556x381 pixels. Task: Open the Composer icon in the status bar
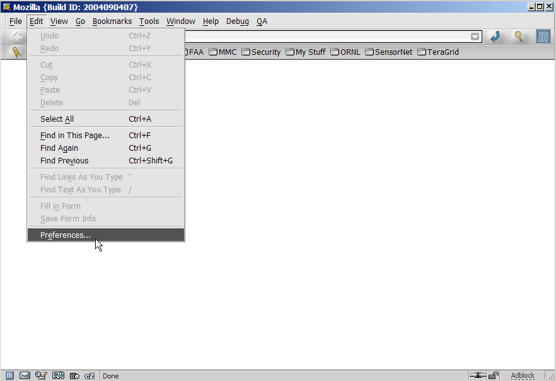pos(41,375)
